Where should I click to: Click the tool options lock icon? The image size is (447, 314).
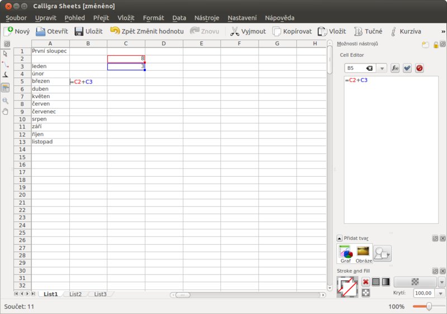coord(435,45)
